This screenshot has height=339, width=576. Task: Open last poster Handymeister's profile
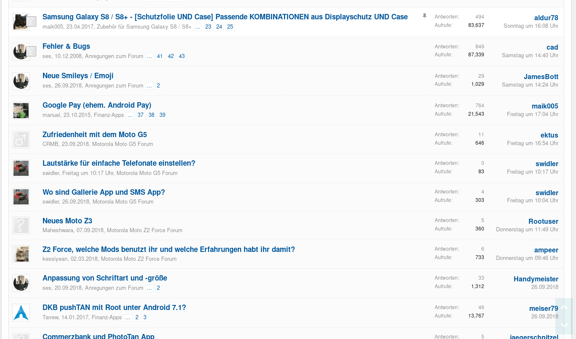(x=536, y=279)
